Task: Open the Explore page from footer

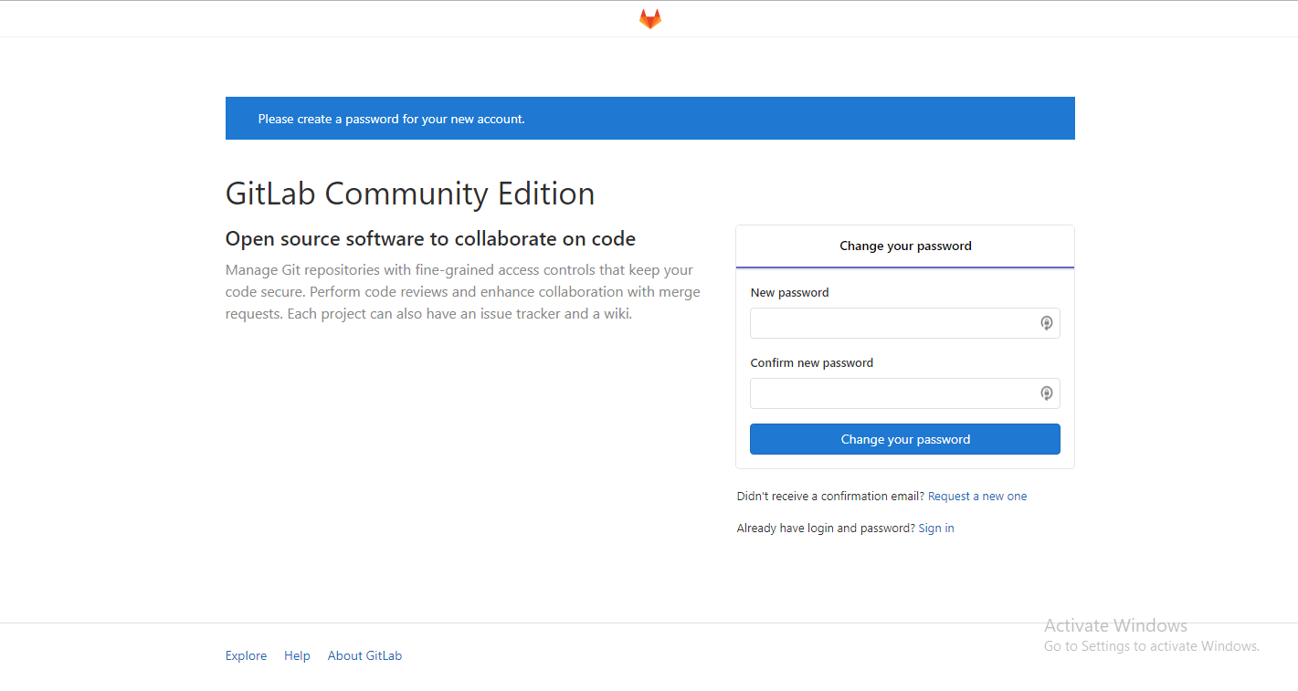Action: [x=246, y=655]
